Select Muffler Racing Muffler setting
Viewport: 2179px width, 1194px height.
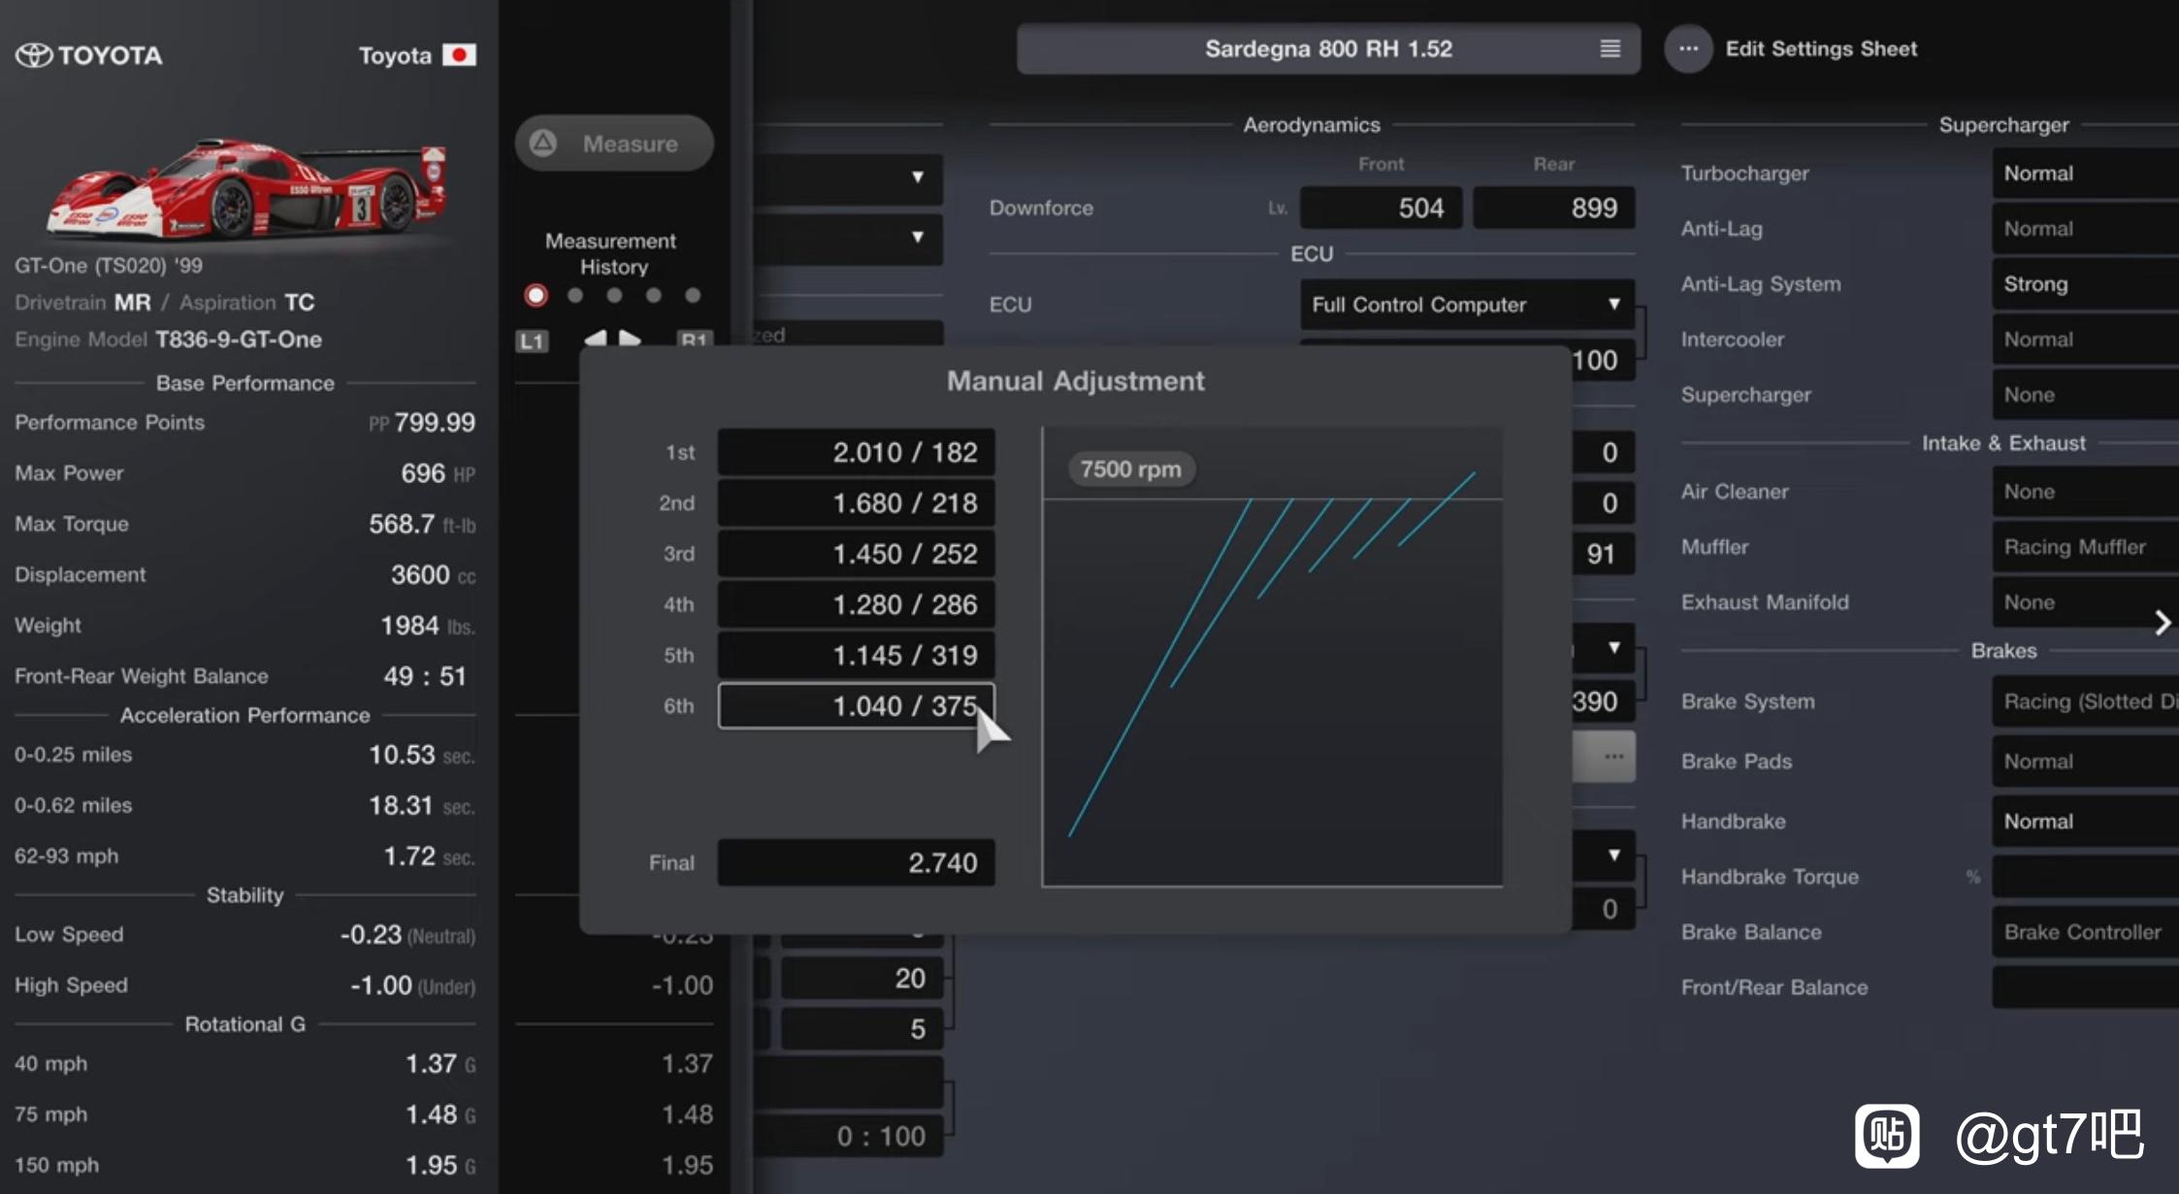click(2085, 547)
